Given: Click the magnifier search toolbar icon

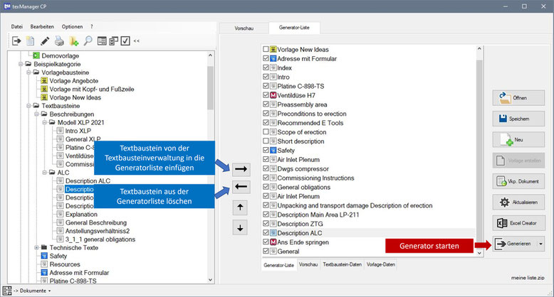Looking at the screenshot, I should [x=88, y=41].
